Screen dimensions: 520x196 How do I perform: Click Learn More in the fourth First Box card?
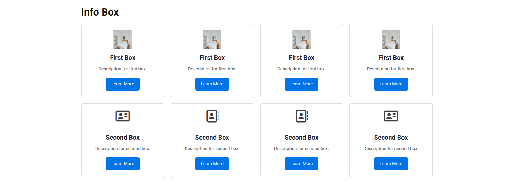pyautogui.click(x=391, y=84)
